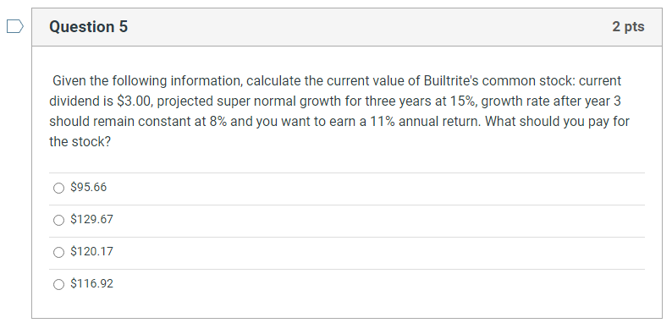Click the $120.17 answer label text
The image size is (672, 323).
click(x=91, y=251)
